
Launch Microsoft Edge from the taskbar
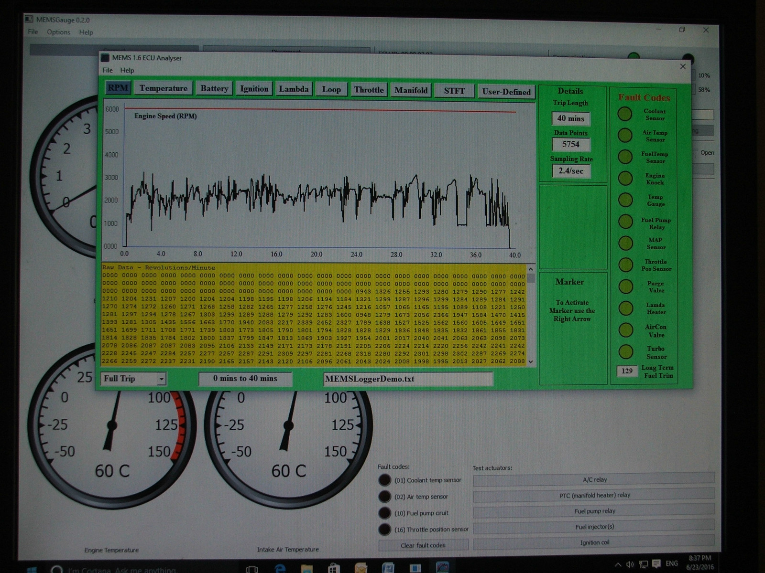point(280,568)
